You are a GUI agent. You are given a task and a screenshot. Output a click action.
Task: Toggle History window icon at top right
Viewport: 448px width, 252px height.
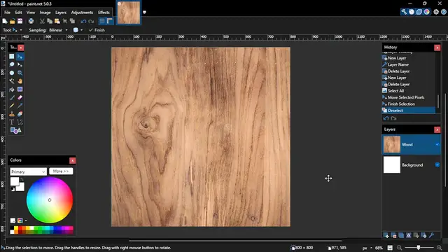point(412,12)
